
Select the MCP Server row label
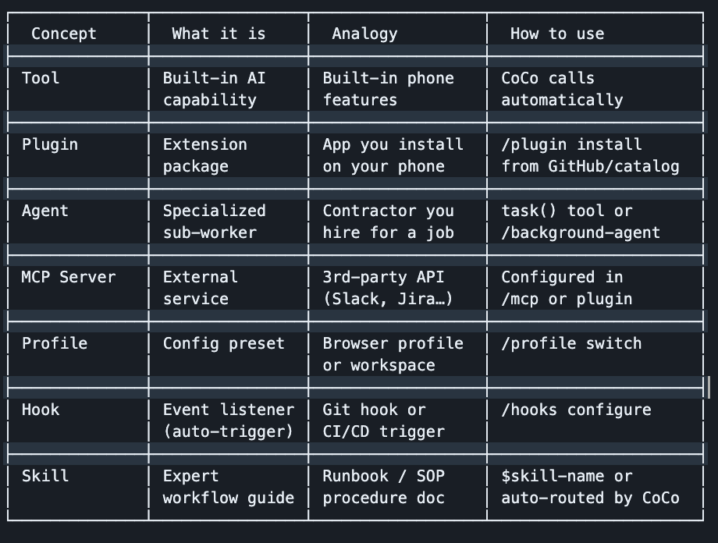click(68, 277)
